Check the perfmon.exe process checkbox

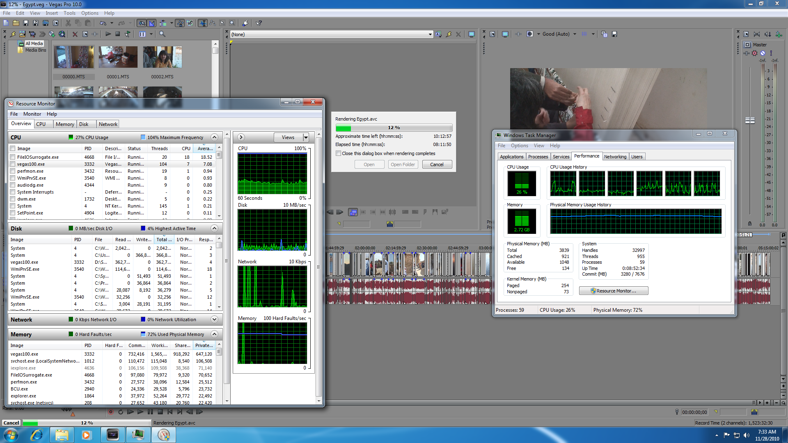pos(13,171)
